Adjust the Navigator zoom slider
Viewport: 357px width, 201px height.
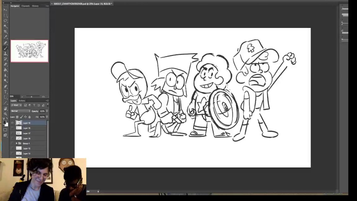31,97
